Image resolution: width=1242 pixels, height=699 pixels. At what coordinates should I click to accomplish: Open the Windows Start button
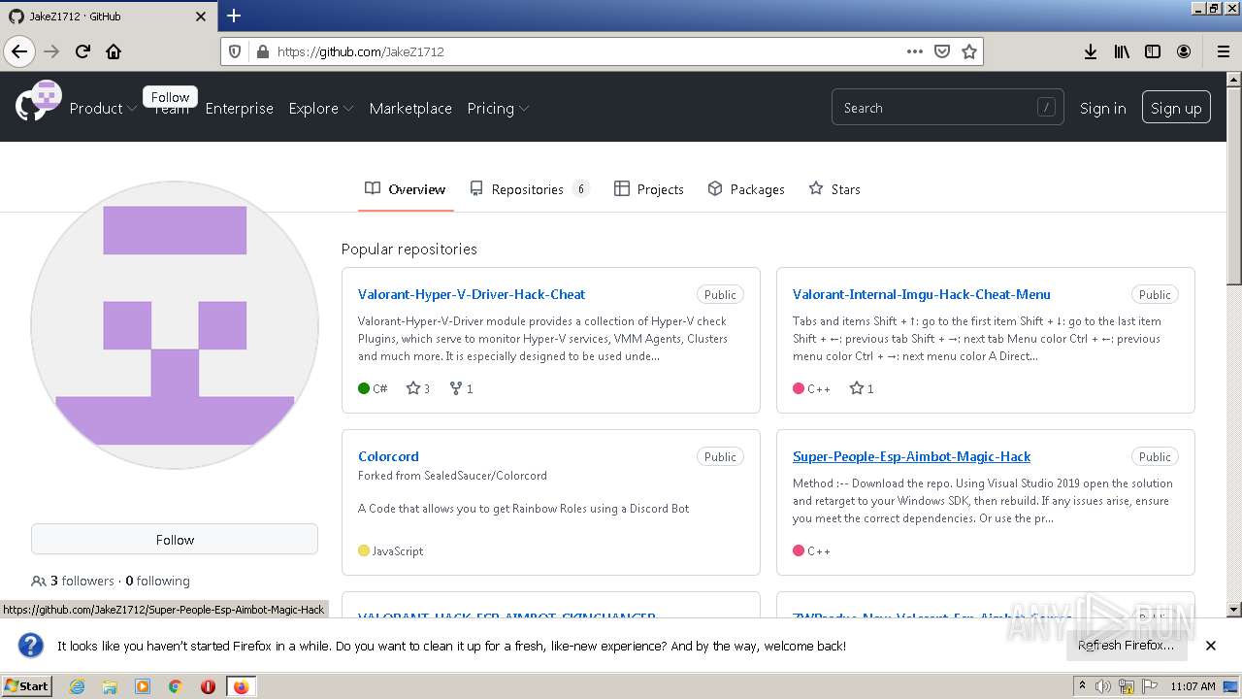point(27,686)
